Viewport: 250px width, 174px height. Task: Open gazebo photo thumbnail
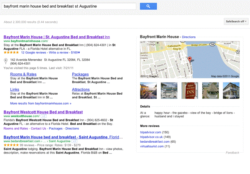click(x=210, y=91)
